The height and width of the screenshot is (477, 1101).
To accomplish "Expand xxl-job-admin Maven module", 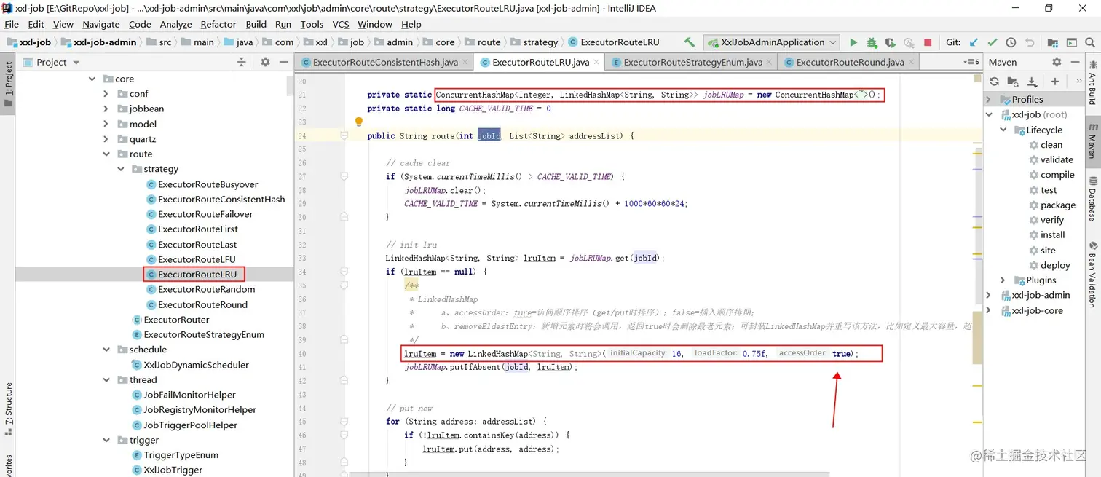I will [x=989, y=295].
